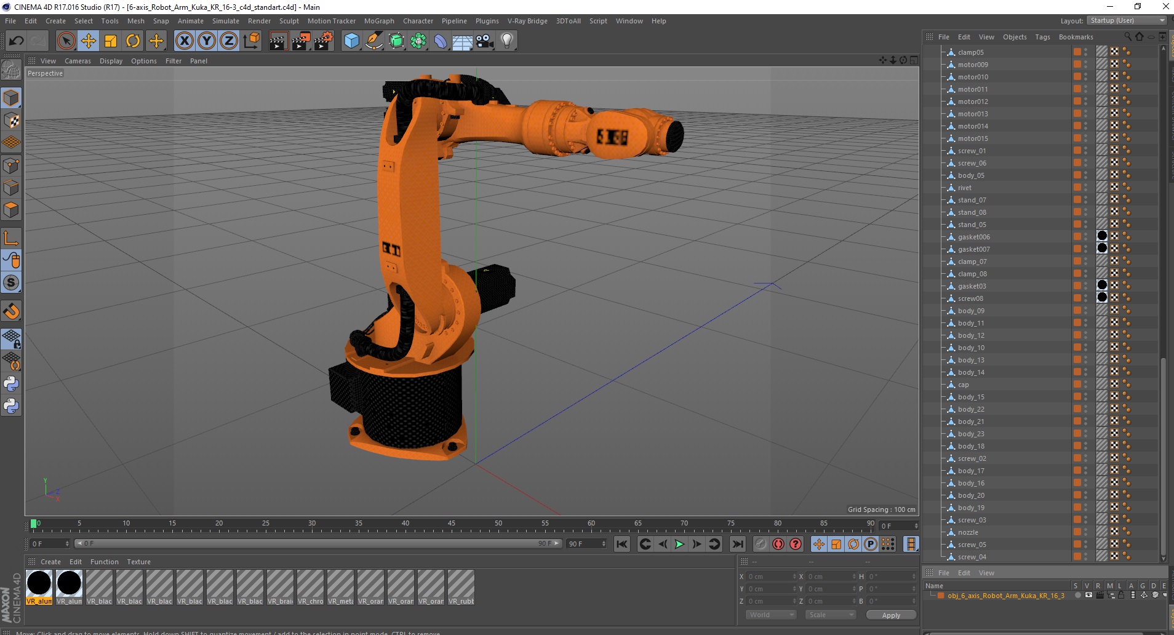Open render settings clapperboard icon
The width and height of the screenshot is (1174, 635).
coord(324,41)
